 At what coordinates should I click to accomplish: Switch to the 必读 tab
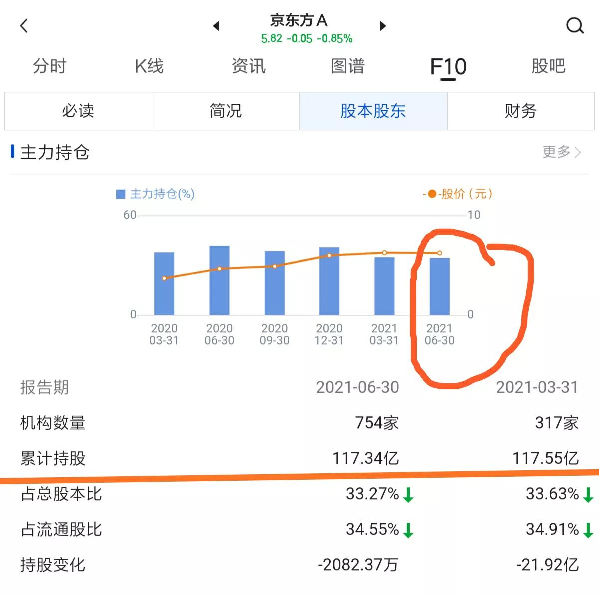[x=78, y=111]
